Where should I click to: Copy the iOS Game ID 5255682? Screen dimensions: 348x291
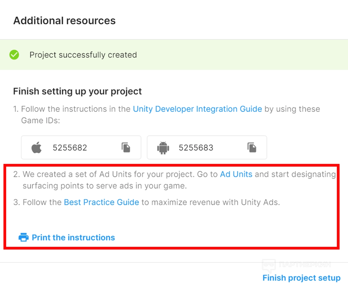pos(126,148)
